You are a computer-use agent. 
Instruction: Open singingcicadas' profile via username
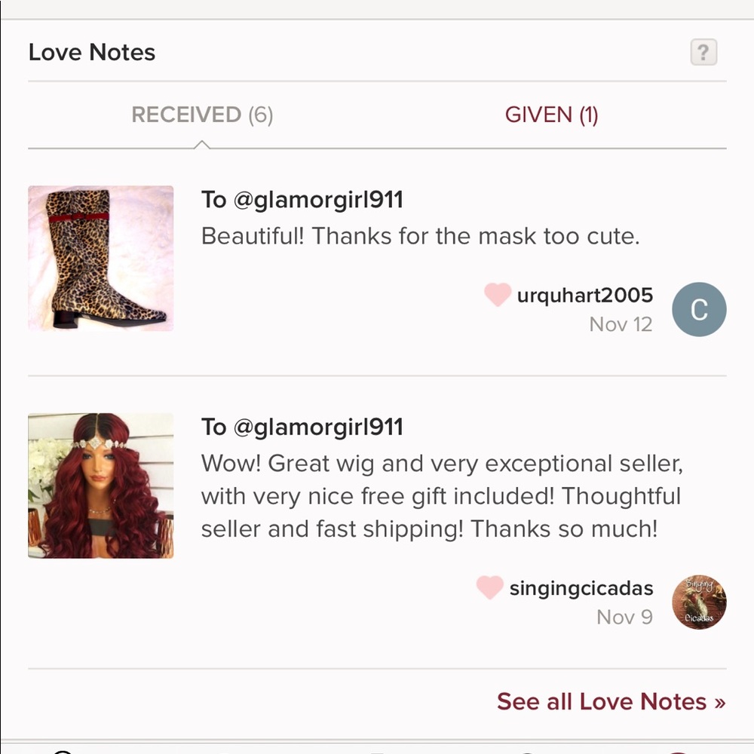[x=581, y=588]
